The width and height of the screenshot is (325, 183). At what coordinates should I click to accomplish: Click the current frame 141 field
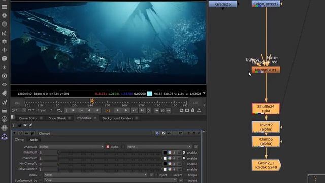107,111
